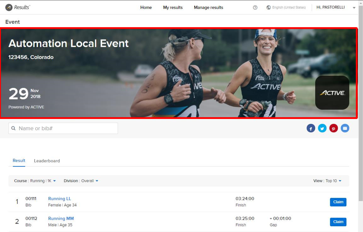Open the English (United States) language selector

(x=286, y=7)
